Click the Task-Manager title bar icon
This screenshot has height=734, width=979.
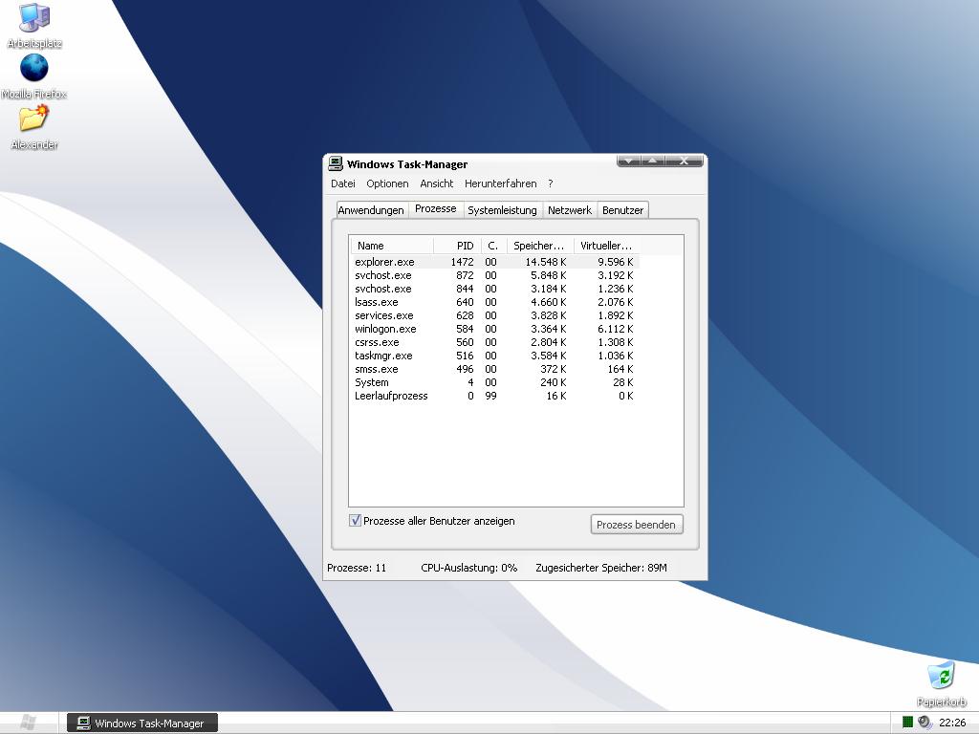point(336,163)
